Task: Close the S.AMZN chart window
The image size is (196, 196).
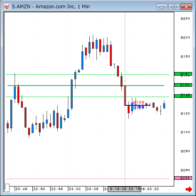Action: pos(186,7)
